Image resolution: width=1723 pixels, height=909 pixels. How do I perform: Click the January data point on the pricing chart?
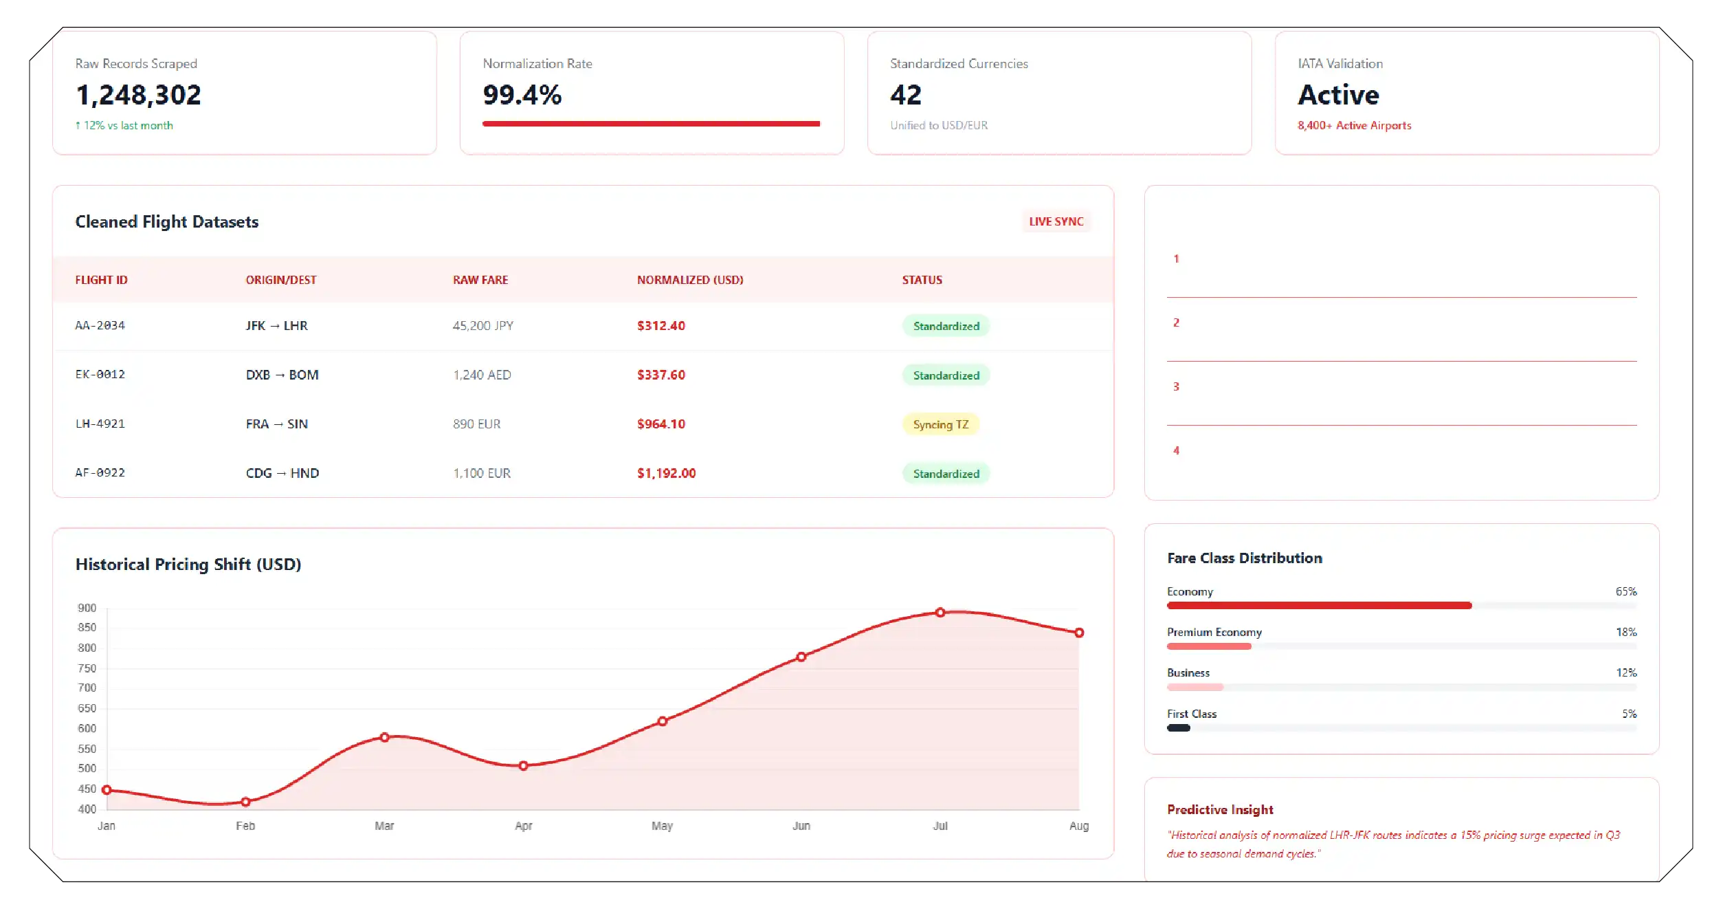point(107,789)
